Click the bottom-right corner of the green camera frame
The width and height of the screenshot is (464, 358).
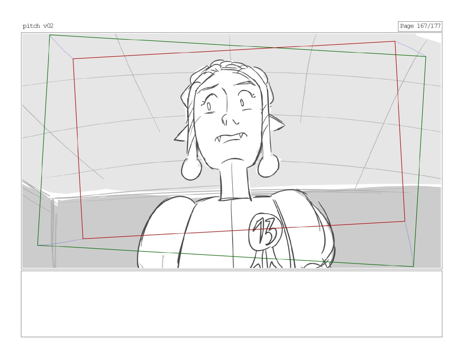[x=413, y=266]
